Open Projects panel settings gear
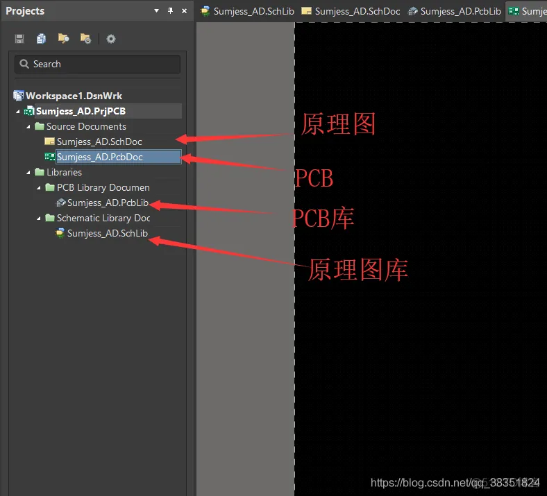This screenshot has height=496, width=547. tap(111, 39)
